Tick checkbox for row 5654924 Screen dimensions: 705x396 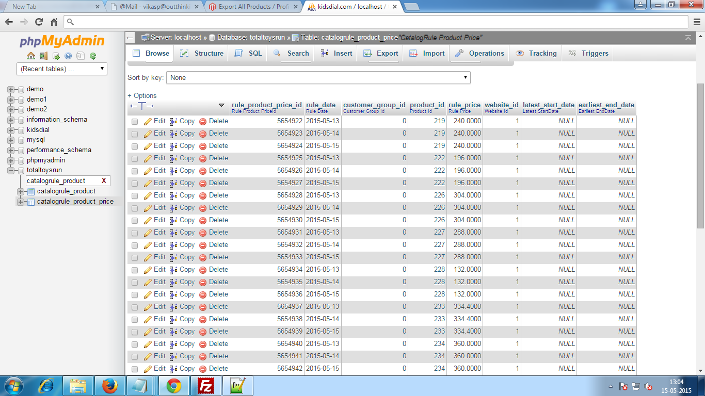(135, 146)
